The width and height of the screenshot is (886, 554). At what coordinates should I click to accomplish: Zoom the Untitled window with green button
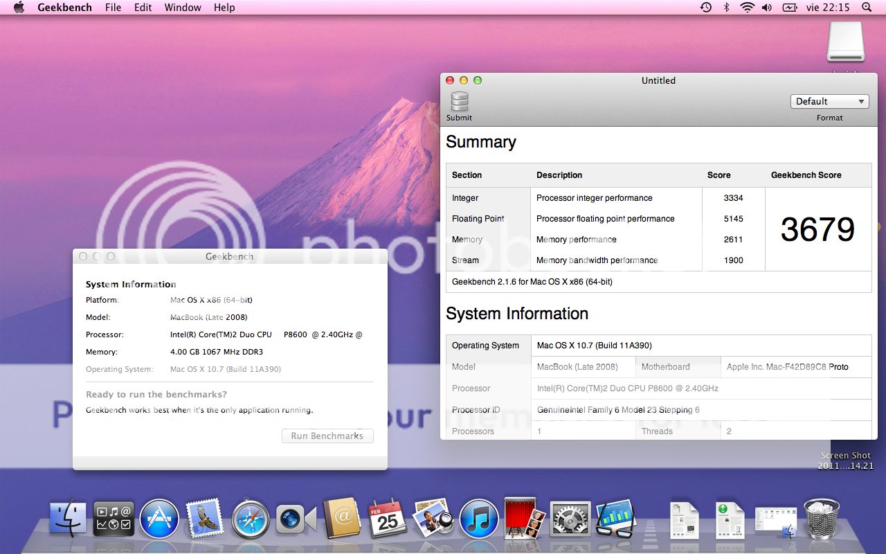click(x=478, y=80)
